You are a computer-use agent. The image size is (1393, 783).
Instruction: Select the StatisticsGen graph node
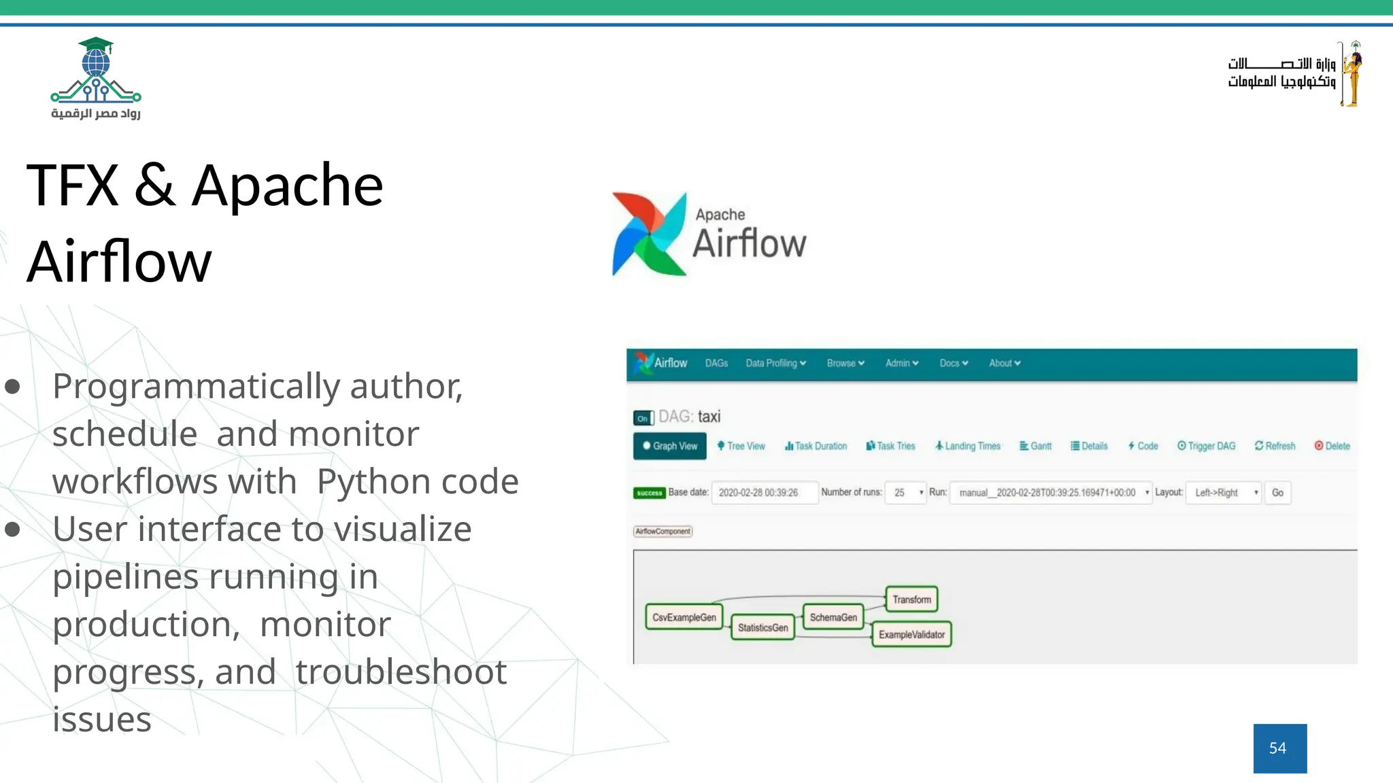point(762,627)
